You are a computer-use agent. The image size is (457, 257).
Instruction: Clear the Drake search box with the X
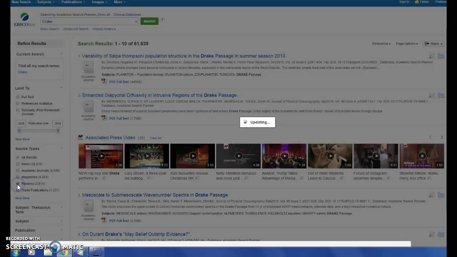click(x=136, y=21)
